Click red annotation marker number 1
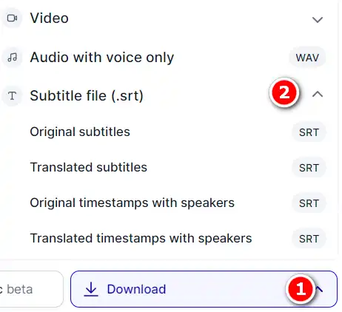Screen dimensions: 342x312 pyautogui.click(x=301, y=288)
